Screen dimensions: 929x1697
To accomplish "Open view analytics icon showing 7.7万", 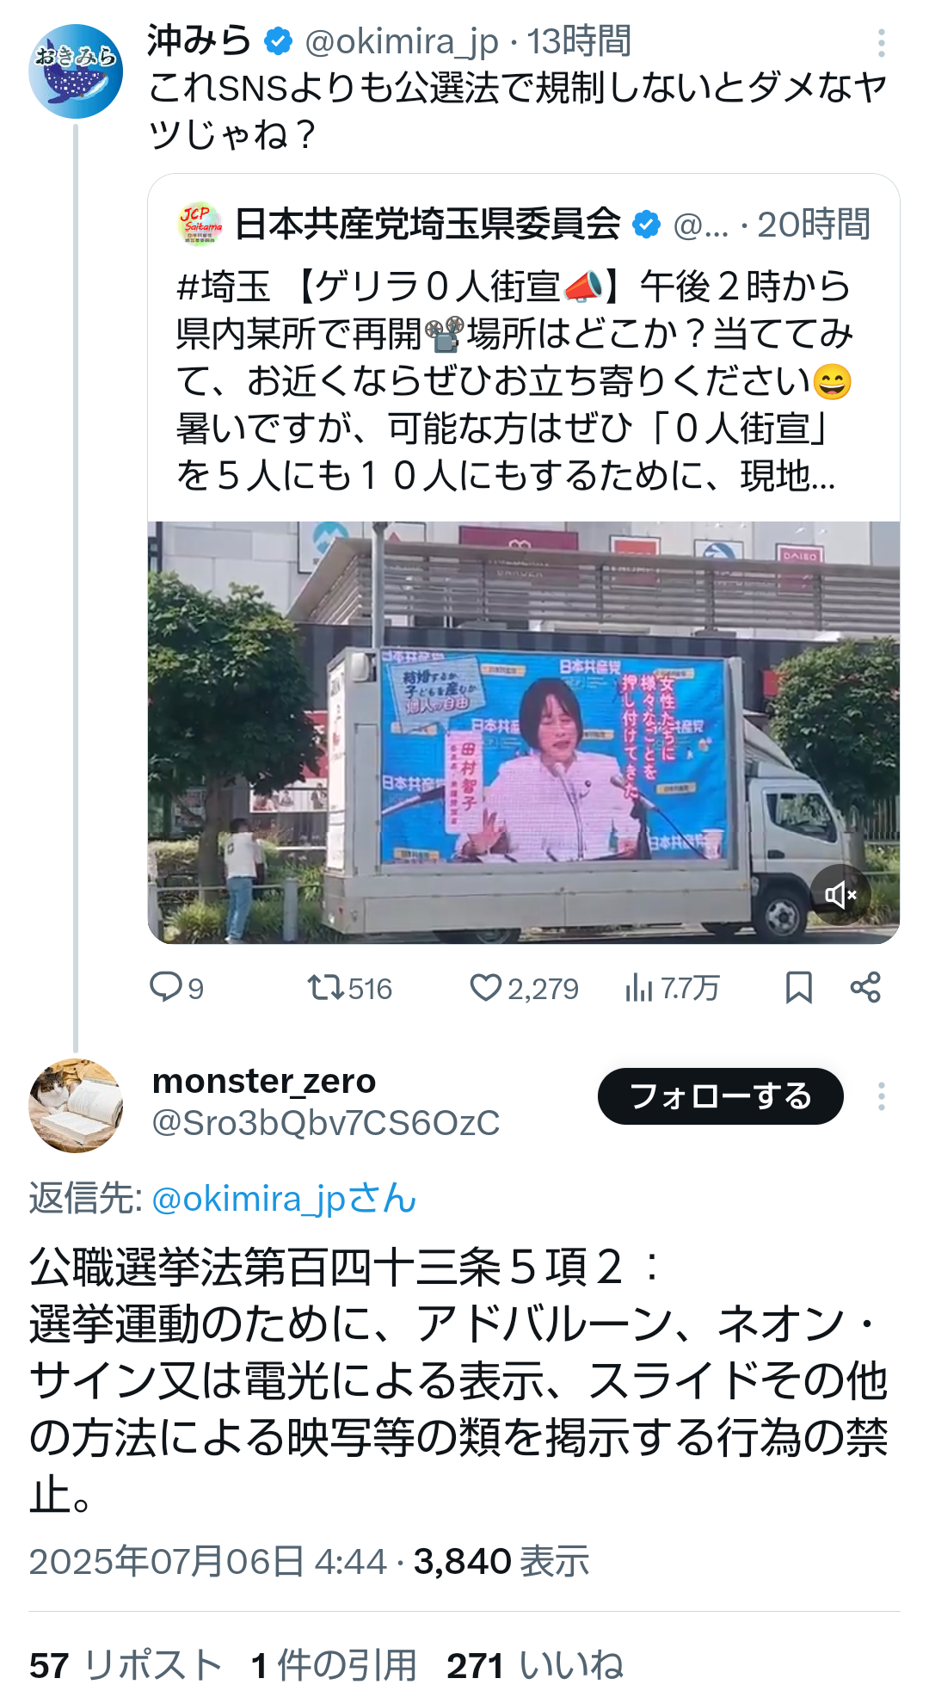I will (672, 988).
